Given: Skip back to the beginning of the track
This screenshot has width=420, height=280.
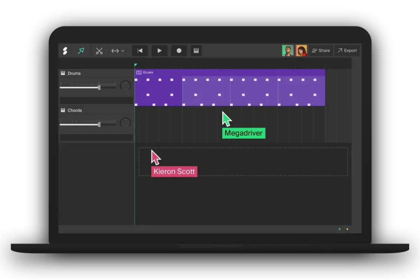Looking at the screenshot, I should pyautogui.click(x=140, y=50).
